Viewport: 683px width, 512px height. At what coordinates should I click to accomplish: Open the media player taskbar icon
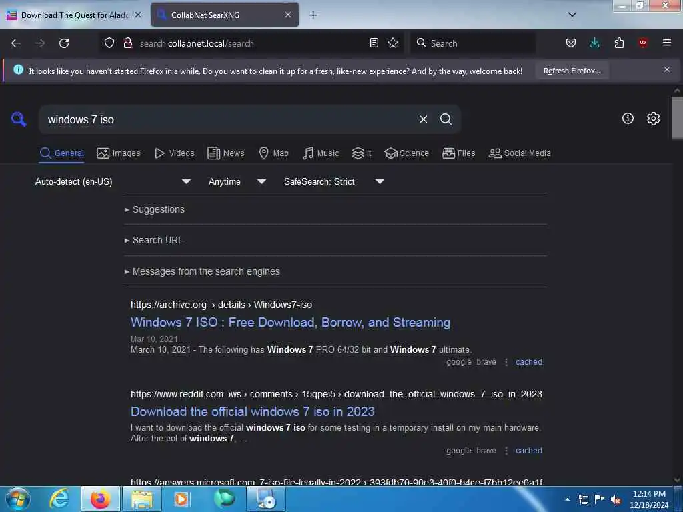click(181, 499)
